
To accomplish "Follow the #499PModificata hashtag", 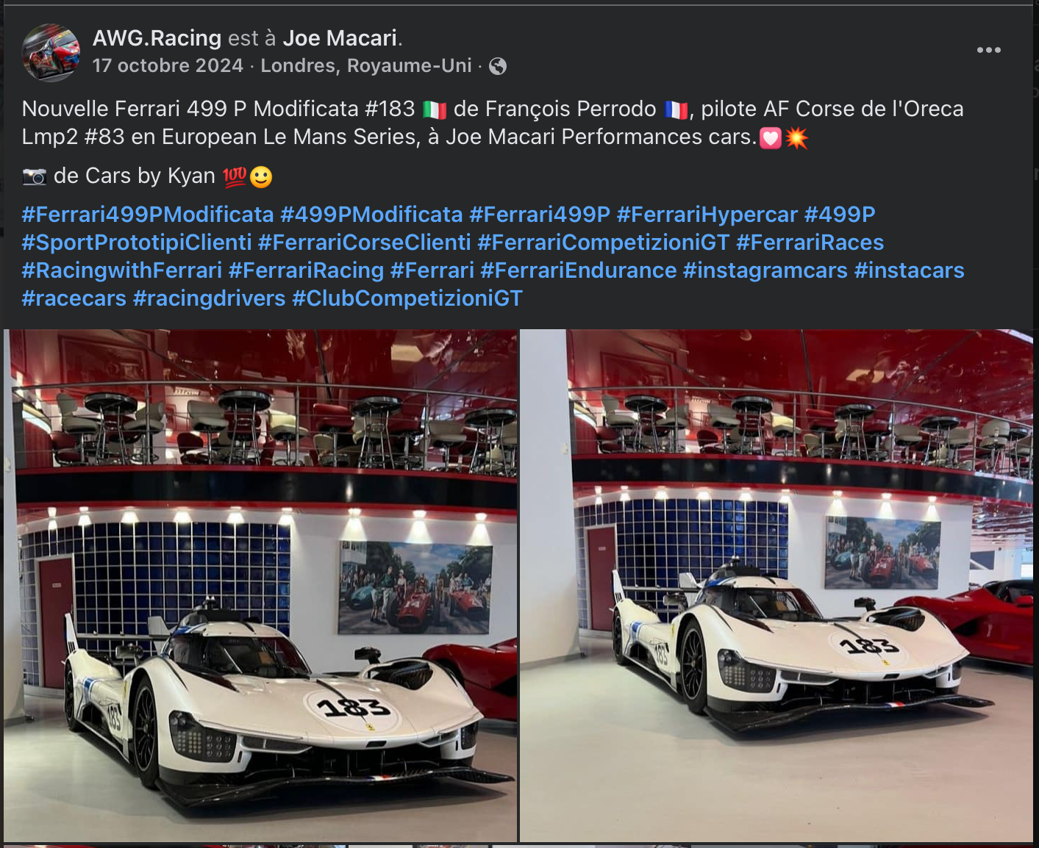I will tap(371, 215).
